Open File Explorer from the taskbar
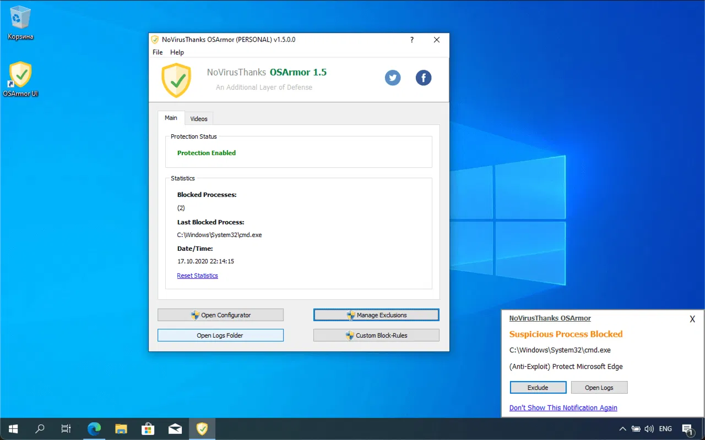This screenshot has width=705, height=440. click(121, 429)
